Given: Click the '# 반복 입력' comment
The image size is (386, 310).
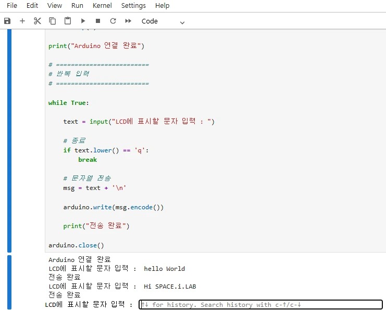Looking at the screenshot, I should [x=69, y=74].
